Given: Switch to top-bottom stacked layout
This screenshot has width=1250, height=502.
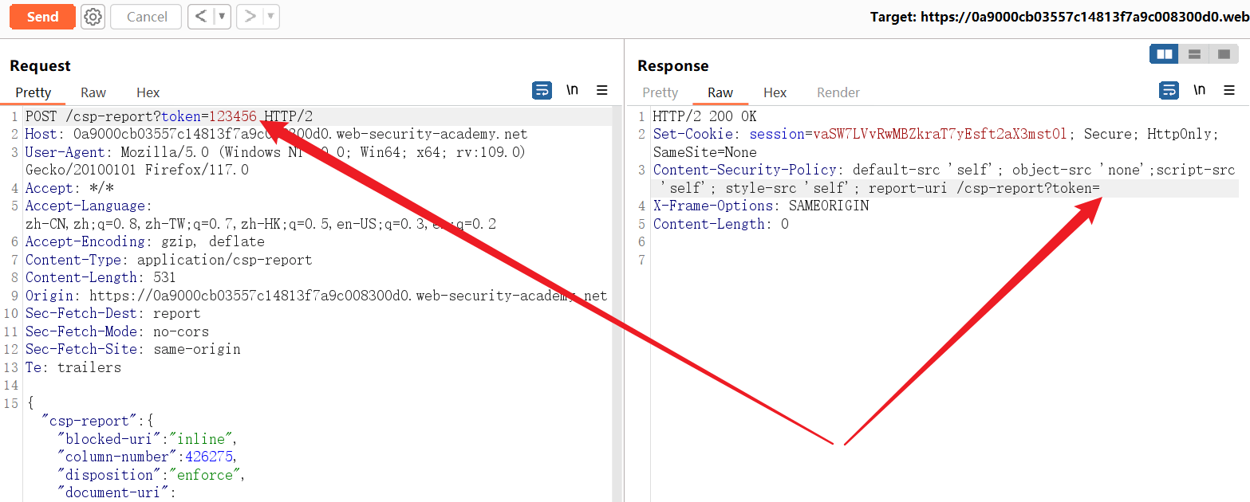Looking at the screenshot, I should 1194,54.
